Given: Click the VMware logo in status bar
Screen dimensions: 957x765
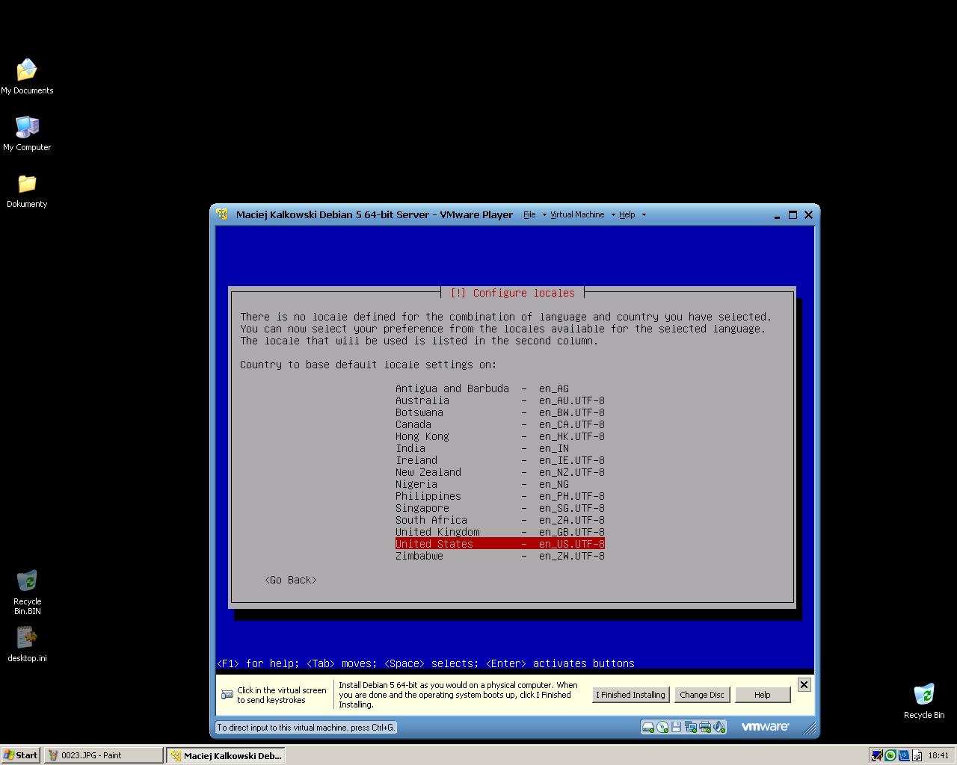Looking at the screenshot, I should (765, 726).
